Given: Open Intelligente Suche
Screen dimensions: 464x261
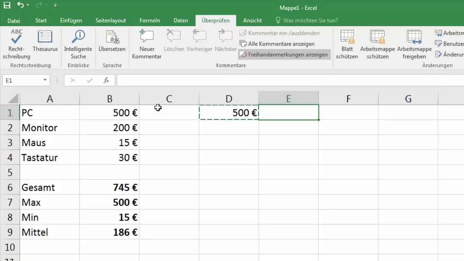Looking at the screenshot, I should [78, 45].
